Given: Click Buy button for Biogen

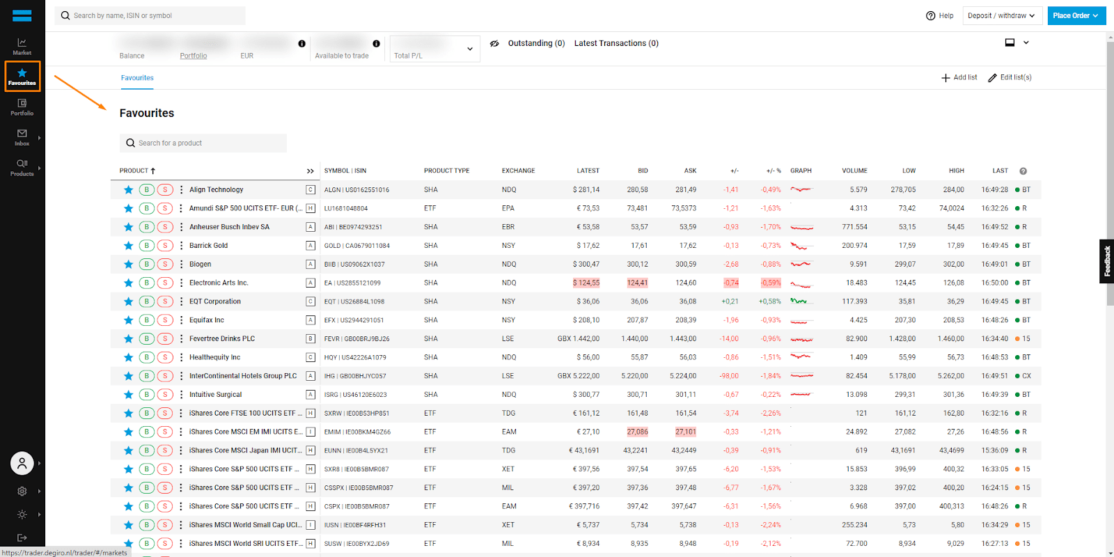Looking at the screenshot, I should tap(146, 264).
